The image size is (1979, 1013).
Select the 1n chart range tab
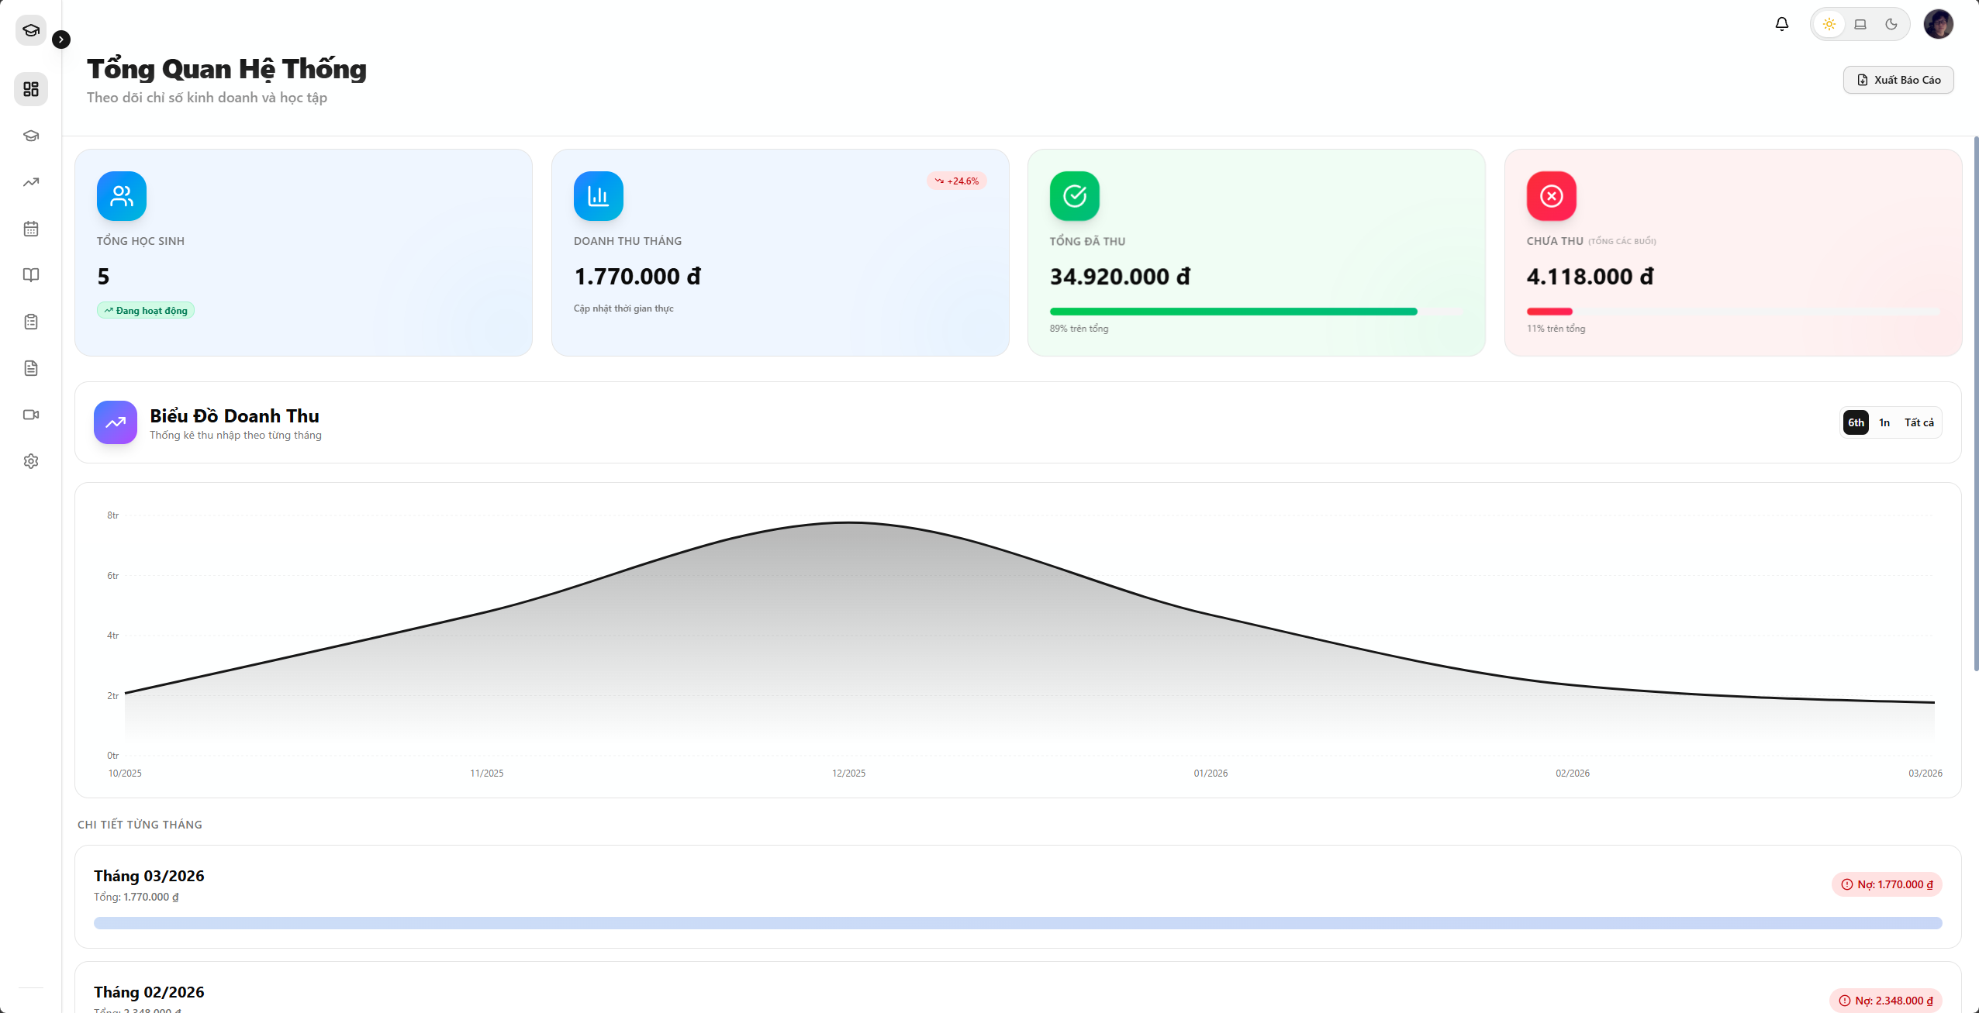1884,422
